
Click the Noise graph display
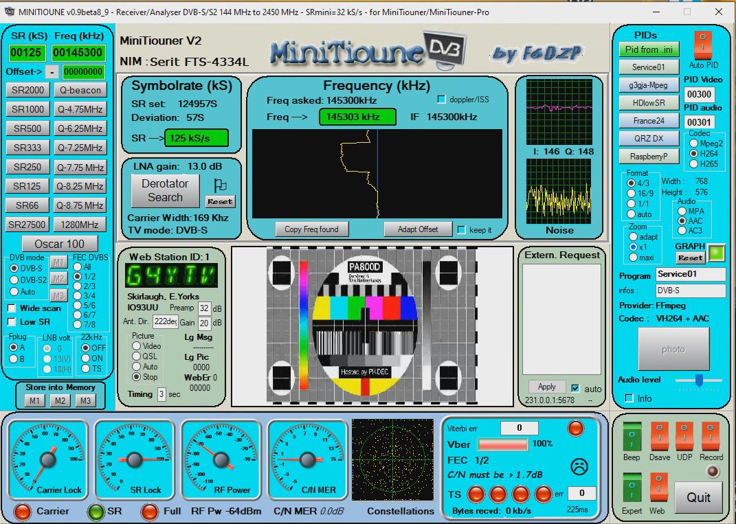pos(559,192)
